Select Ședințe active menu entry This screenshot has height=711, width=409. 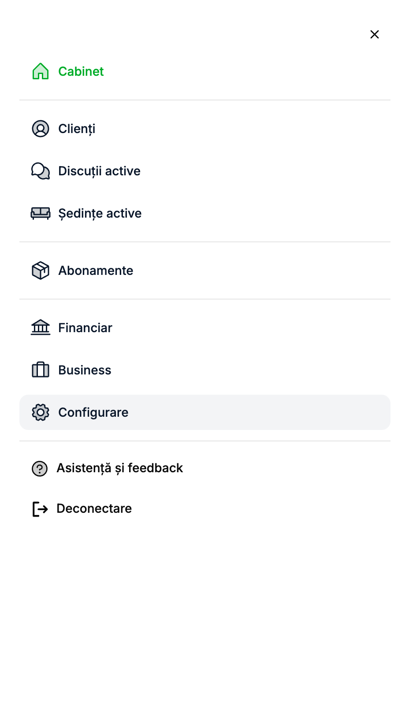click(x=100, y=213)
